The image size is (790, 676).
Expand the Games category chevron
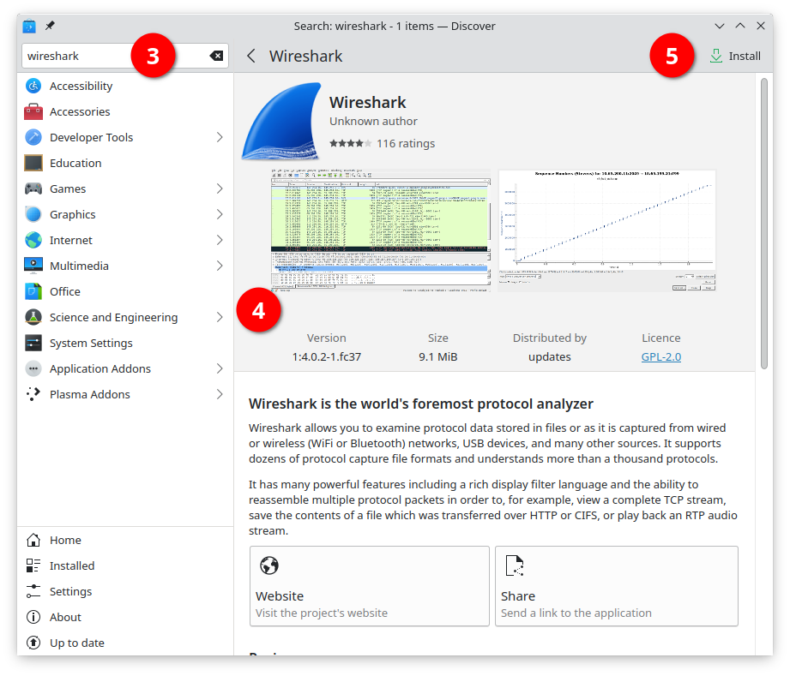tap(220, 188)
